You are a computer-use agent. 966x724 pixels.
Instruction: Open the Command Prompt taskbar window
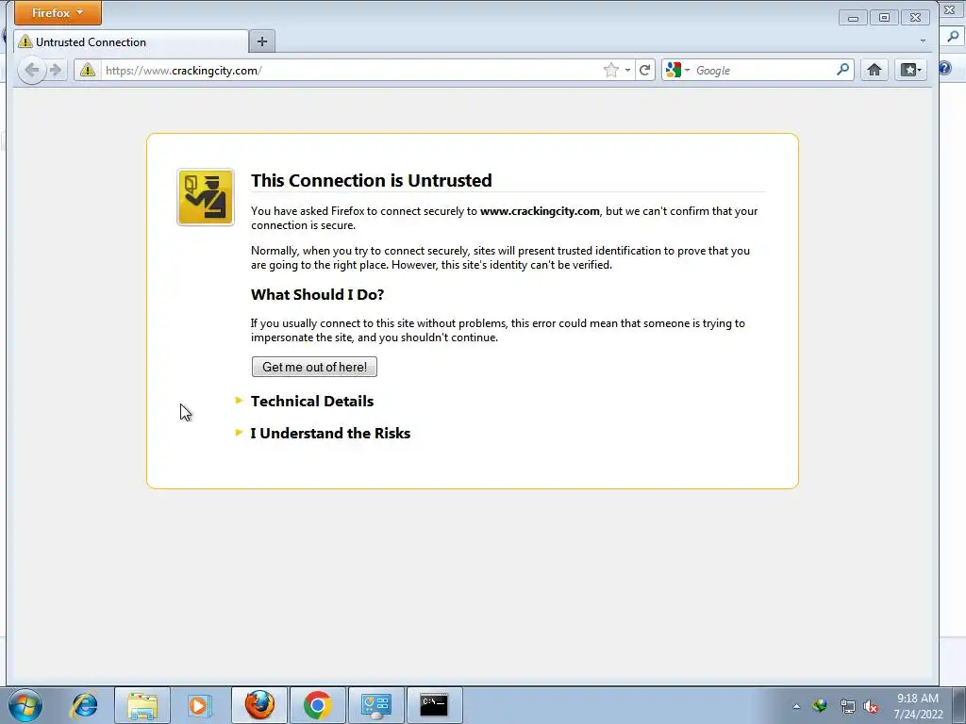point(434,705)
